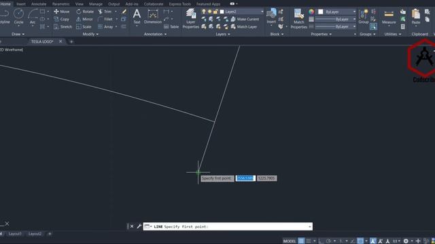Open the Insert ribbon tab
Image resolution: width=435 pixels, height=244 pixels.
pos(21,4)
